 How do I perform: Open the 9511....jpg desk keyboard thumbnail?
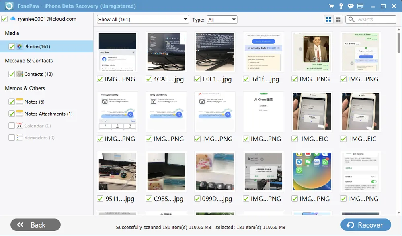pos(117,171)
